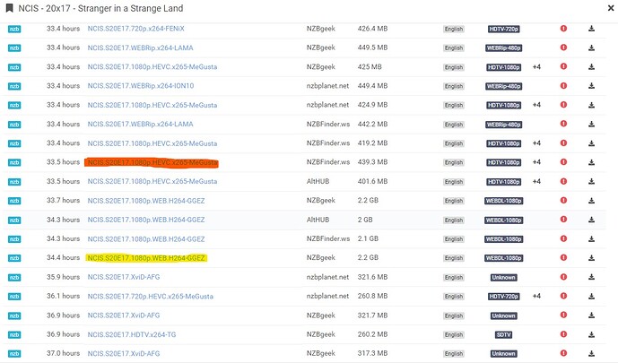Download the 260.8 MB MeGusta 720p release
618x363 pixels.
[x=592, y=296]
